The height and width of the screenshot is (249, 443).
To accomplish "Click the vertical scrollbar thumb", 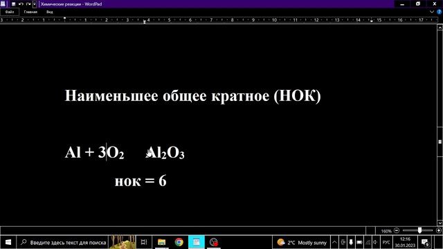I will (x=440, y=141).
